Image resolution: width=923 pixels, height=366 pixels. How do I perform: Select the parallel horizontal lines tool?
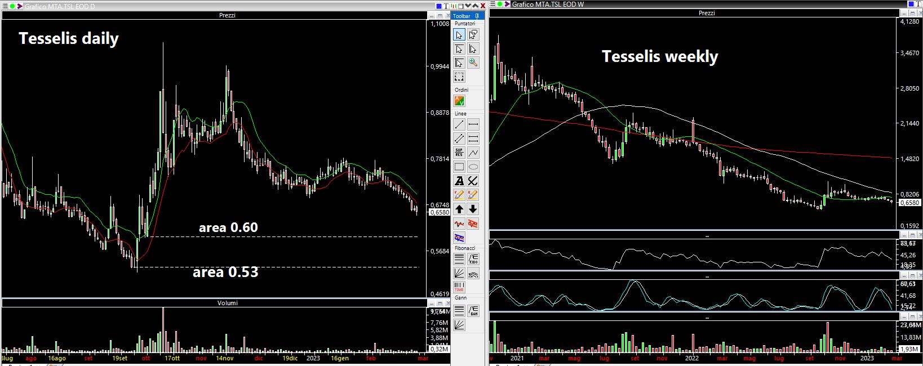(473, 139)
